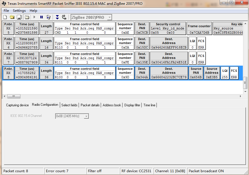
Task: Click Dest. PAN value 0x15DC
Action: [x=142, y=47]
